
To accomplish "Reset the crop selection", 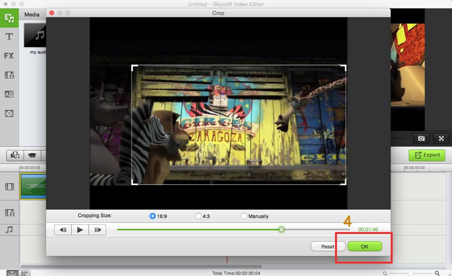I will (x=327, y=246).
